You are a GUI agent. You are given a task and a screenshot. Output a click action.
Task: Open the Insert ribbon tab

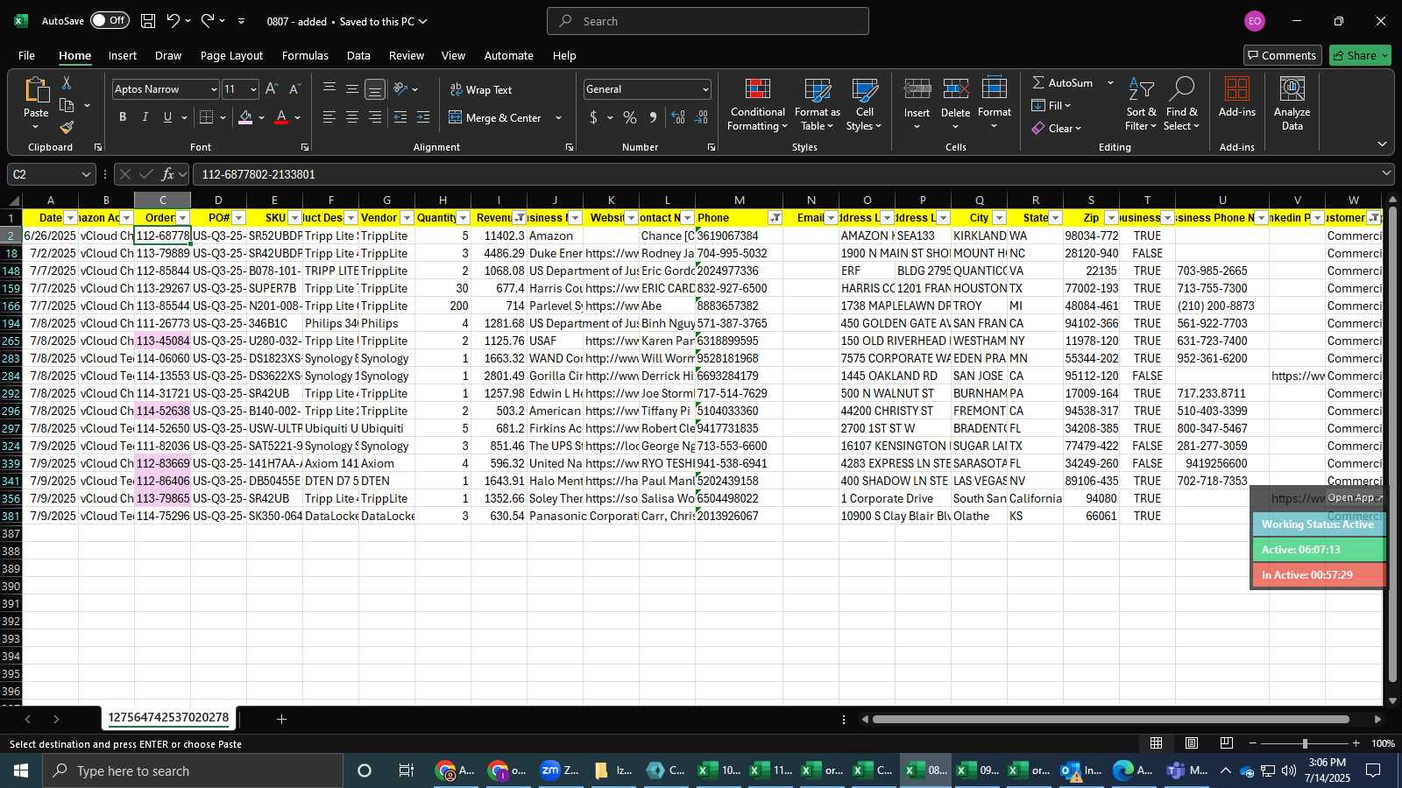click(x=123, y=55)
